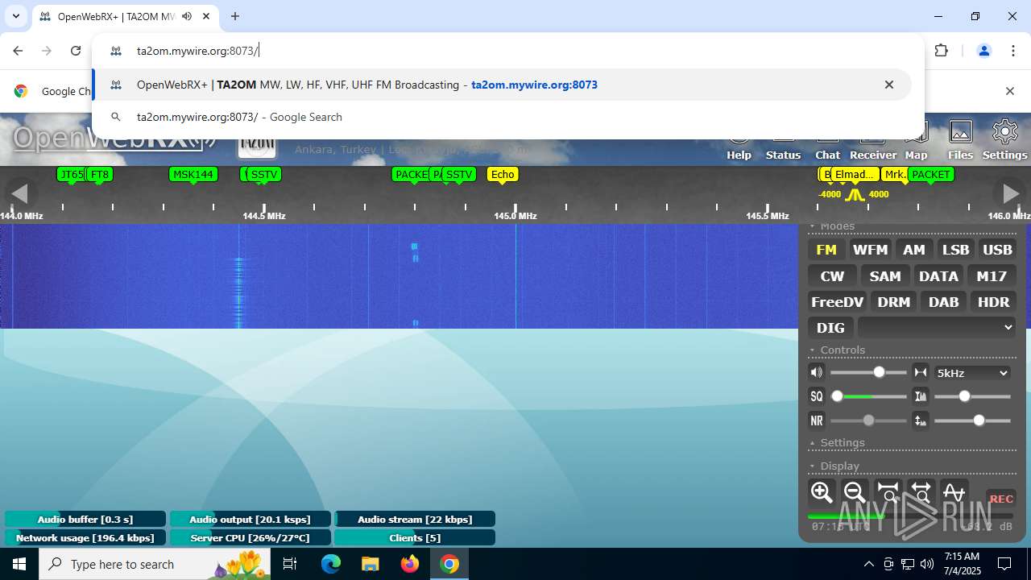This screenshot has width=1031, height=580.
Task: Zoom in fully with the bracketed magnifier icon
Action: pyautogui.click(x=888, y=492)
